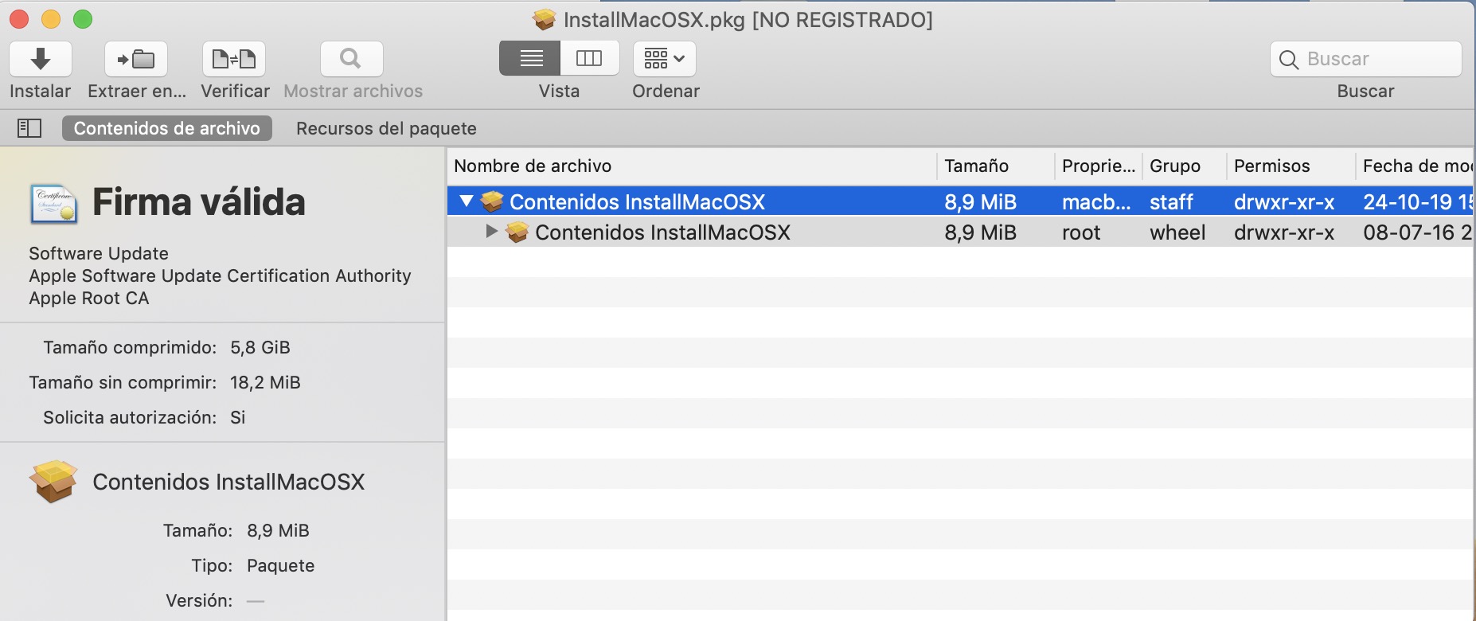Expand the nested Contenidos InstallMacOSX row
The height and width of the screenshot is (621, 1476).
[x=491, y=232]
